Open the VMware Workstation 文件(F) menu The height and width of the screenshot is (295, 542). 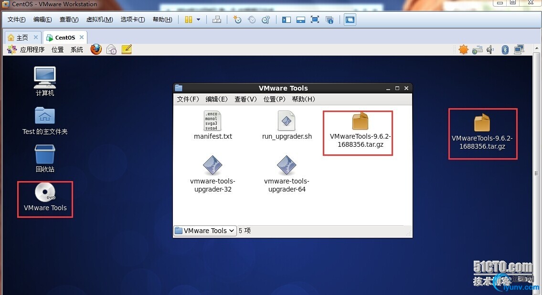17,20
